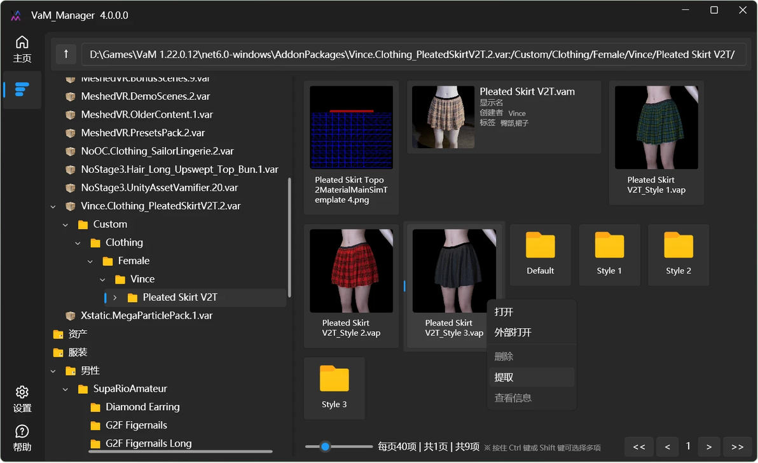Go to last page with >> button
This screenshot has height=463, width=758.
pyautogui.click(x=737, y=447)
